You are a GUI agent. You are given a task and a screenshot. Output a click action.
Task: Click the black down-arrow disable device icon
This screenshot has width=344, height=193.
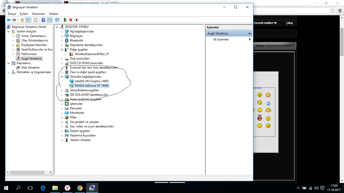tap(77, 20)
